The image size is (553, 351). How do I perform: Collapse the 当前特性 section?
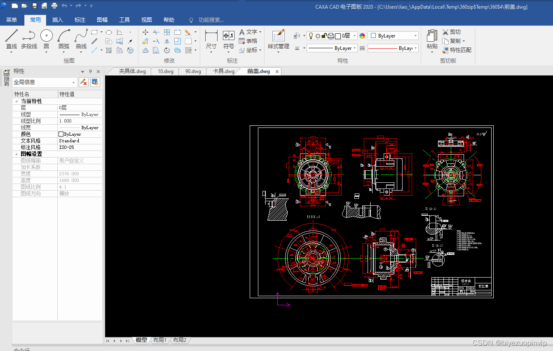point(16,101)
